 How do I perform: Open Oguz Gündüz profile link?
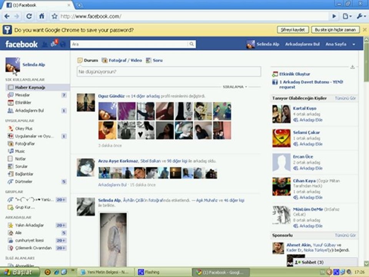(x=111, y=96)
